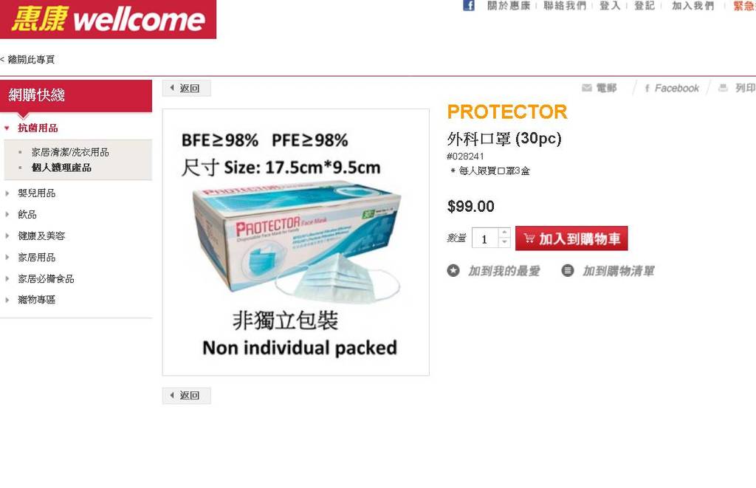Viewport: 756px width, 488px height.
Task: Add product to cart 加入到購物車
Action: click(x=571, y=238)
